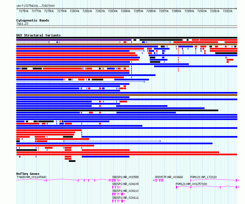Select the SBDSP1 NR_024109 gene model glyph

[116, 187]
